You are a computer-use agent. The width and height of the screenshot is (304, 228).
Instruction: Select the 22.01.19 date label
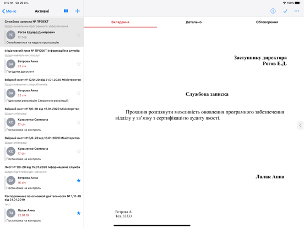[x=23, y=215]
